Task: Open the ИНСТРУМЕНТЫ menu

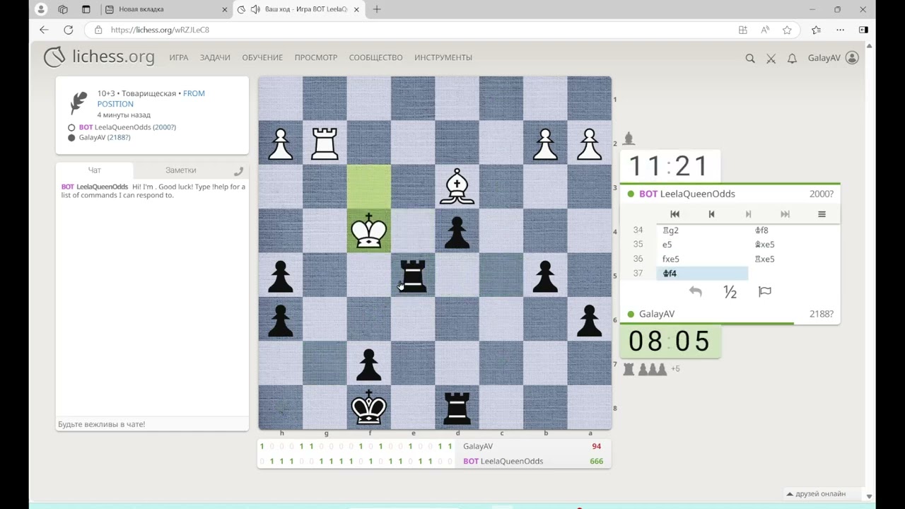Action: 443,58
